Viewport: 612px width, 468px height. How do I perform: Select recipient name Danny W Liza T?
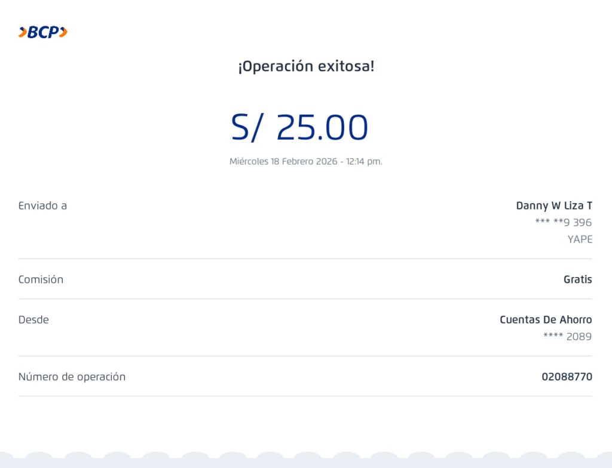(554, 206)
